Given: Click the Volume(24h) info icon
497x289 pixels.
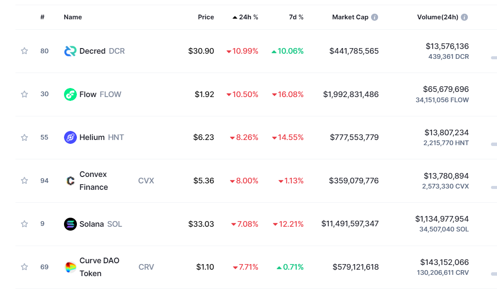Looking at the screenshot, I should click(464, 17).
